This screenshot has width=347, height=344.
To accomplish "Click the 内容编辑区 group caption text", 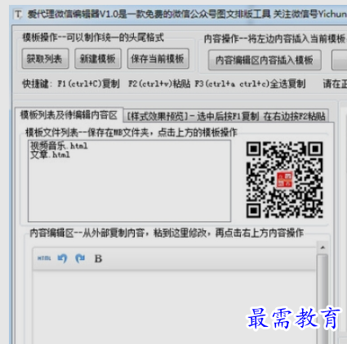I will pos(167,233).
